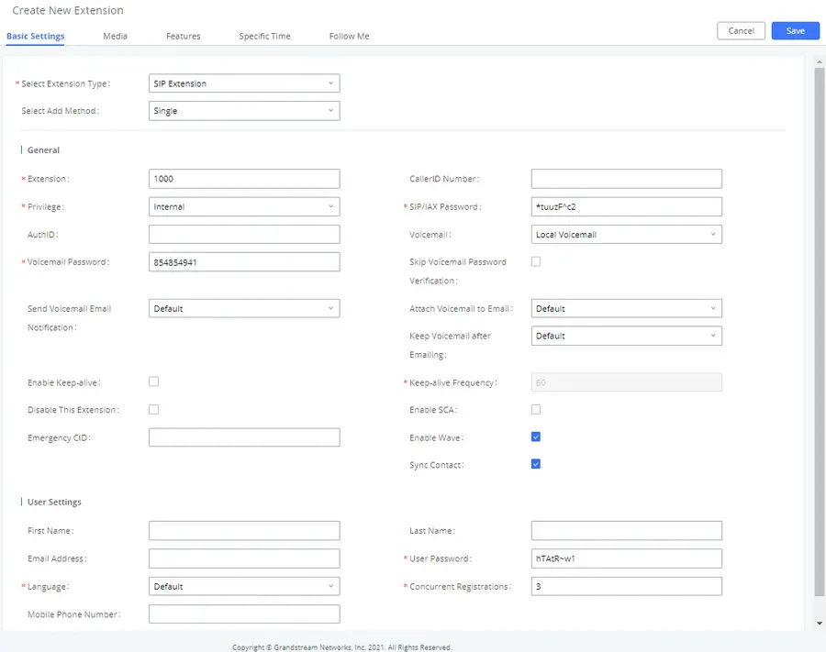Focus the CallerID Number field
Screen dimensions: 826x652
click(626, 179)
